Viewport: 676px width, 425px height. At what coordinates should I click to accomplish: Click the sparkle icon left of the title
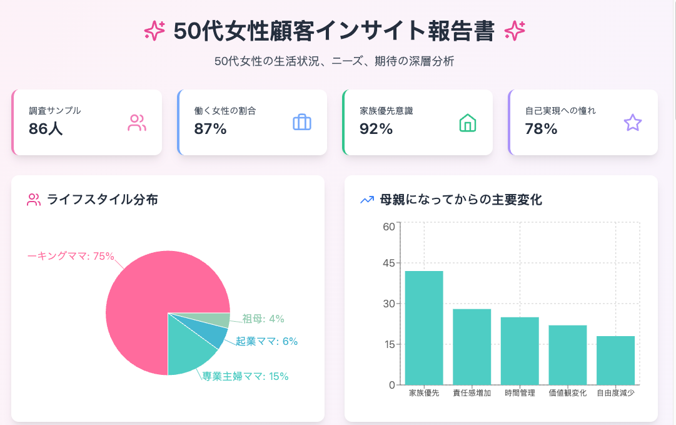pos(154,30)
